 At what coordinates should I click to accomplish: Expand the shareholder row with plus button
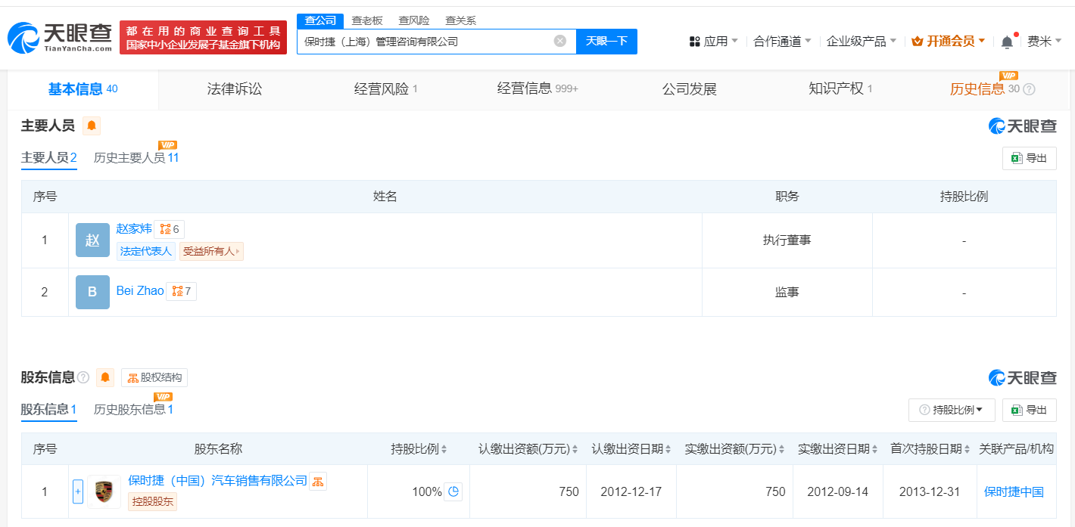pyautogui.click(x=77, y=491)
